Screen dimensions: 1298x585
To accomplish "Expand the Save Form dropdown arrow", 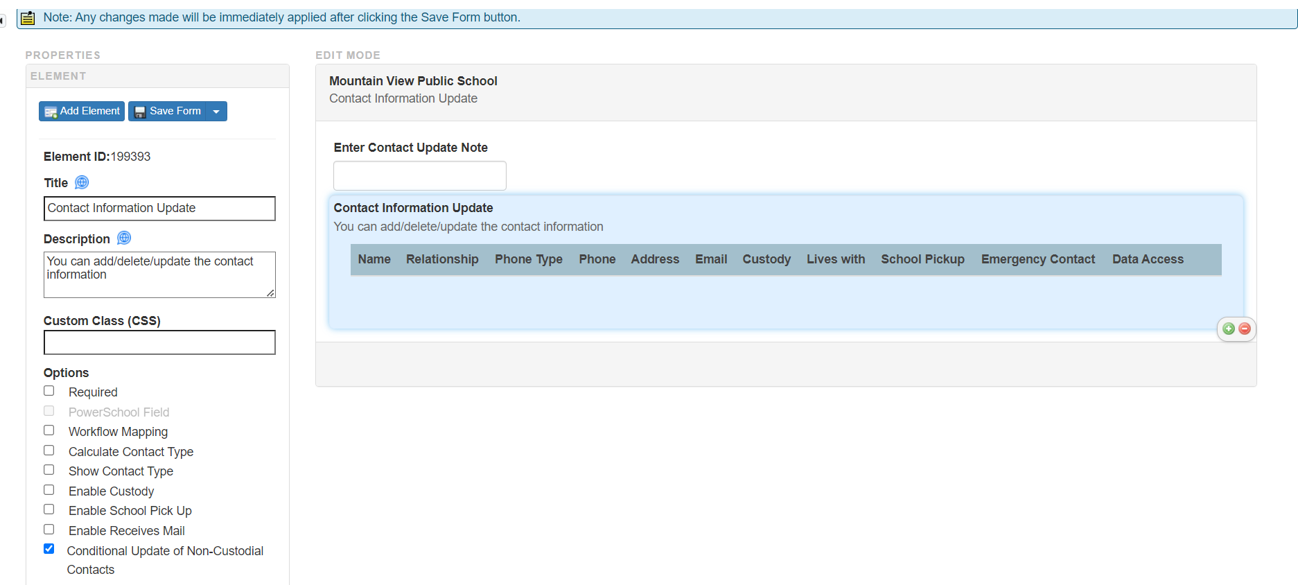I will pyautogui.click(x=216, y=111).
